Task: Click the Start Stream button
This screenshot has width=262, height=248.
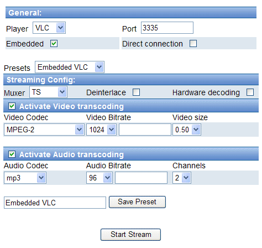Action: [x=130, y=235]
